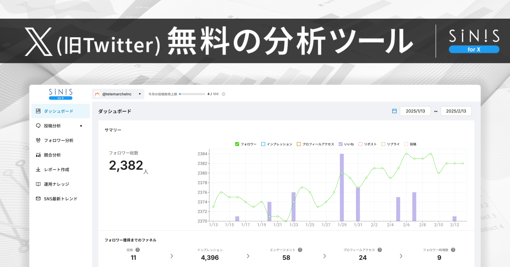
Task: Click the プロフィールアクセス funnel value 24
Action: coord(363,258)
